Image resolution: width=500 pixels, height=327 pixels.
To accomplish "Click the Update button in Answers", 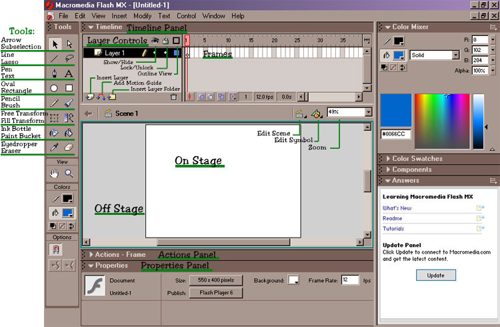I will click(435, 275).
